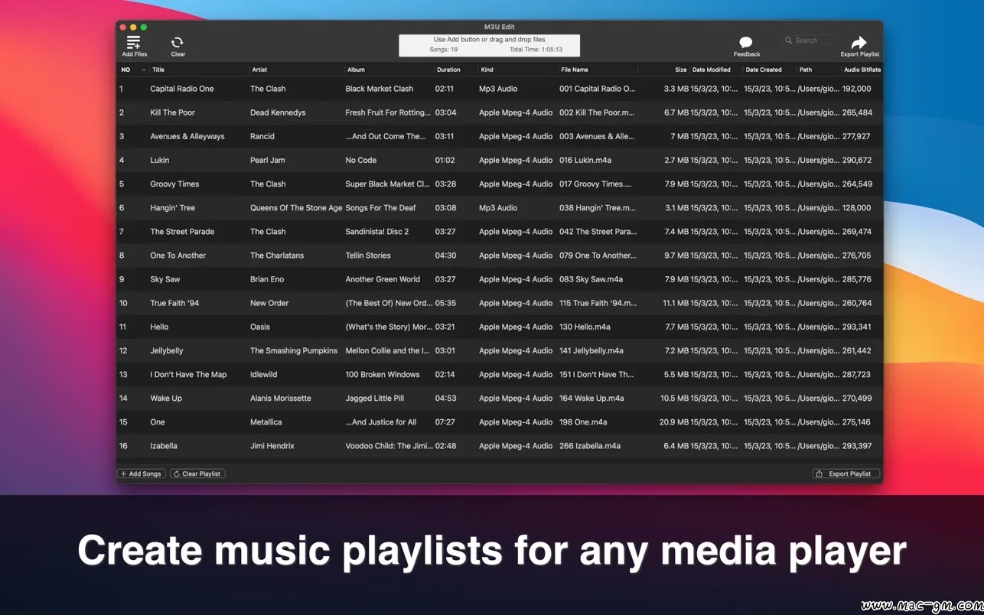
Task: Select the song 'Izabella'
Action: (164, 445)
